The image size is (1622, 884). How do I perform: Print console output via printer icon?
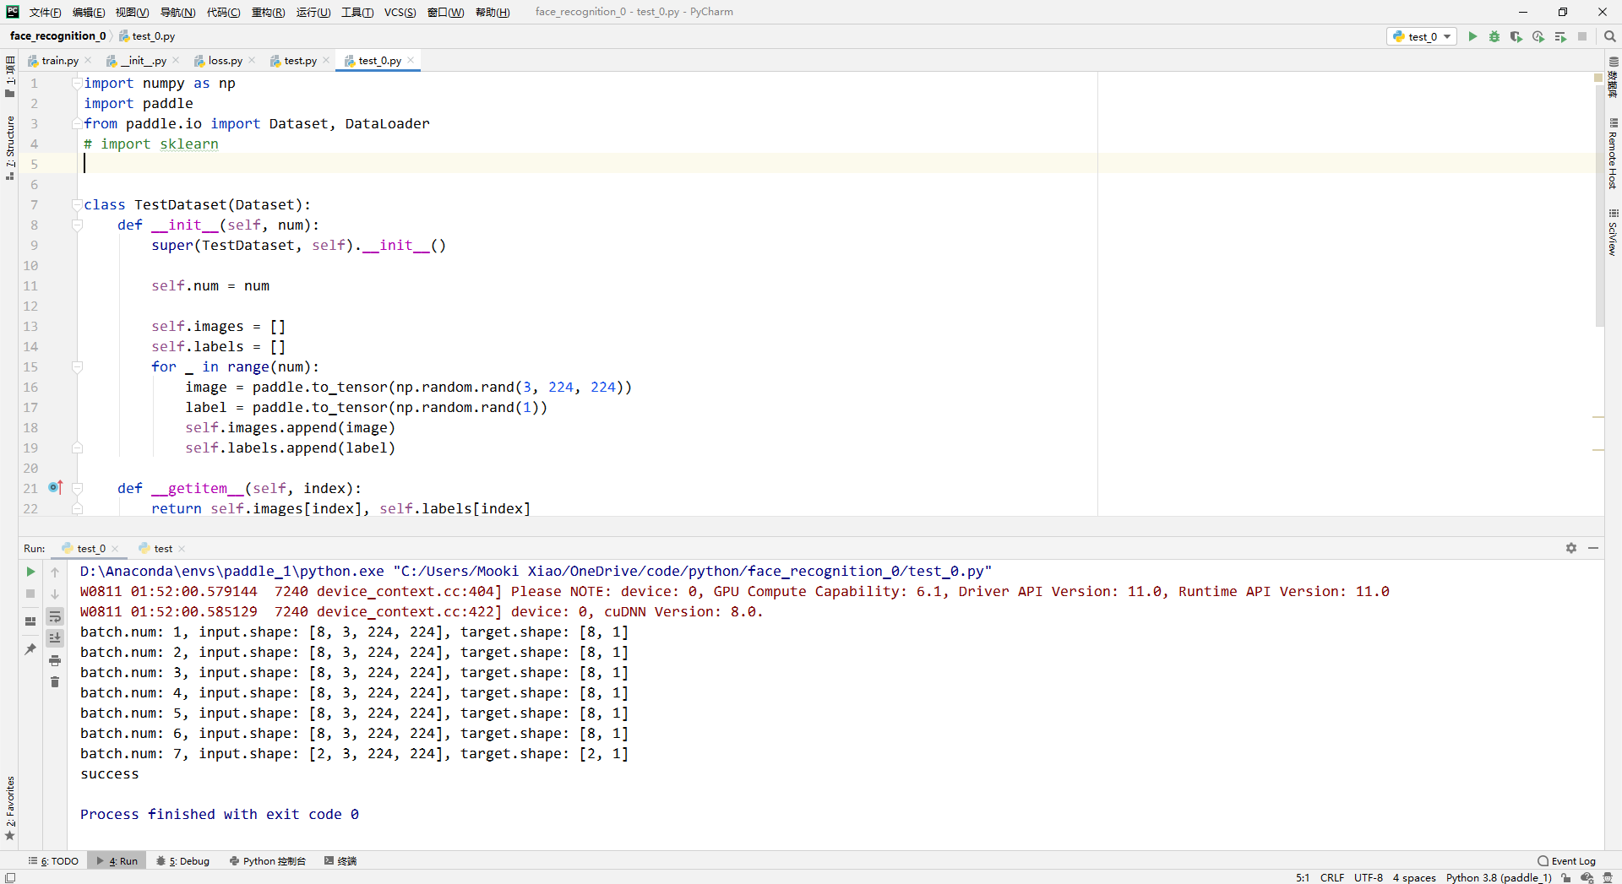click(x=55, y=660)
